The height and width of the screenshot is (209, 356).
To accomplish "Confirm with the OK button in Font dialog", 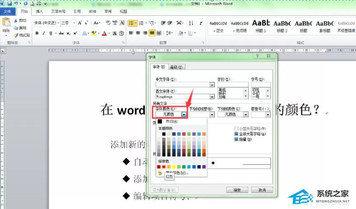I will tap(237, 189).
